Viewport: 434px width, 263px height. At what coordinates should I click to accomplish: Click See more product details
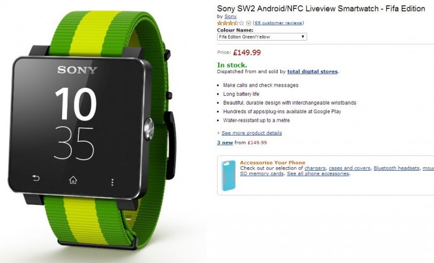tap(252, 133)
